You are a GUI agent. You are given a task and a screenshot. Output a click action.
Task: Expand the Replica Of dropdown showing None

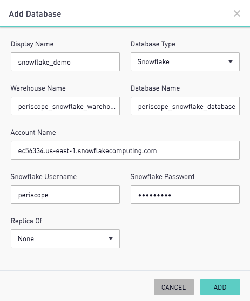click(65, 238)
